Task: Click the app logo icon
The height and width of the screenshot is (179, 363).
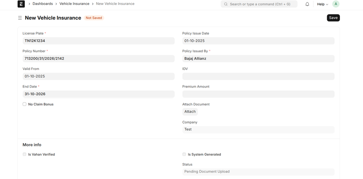Action: (21, 4)
